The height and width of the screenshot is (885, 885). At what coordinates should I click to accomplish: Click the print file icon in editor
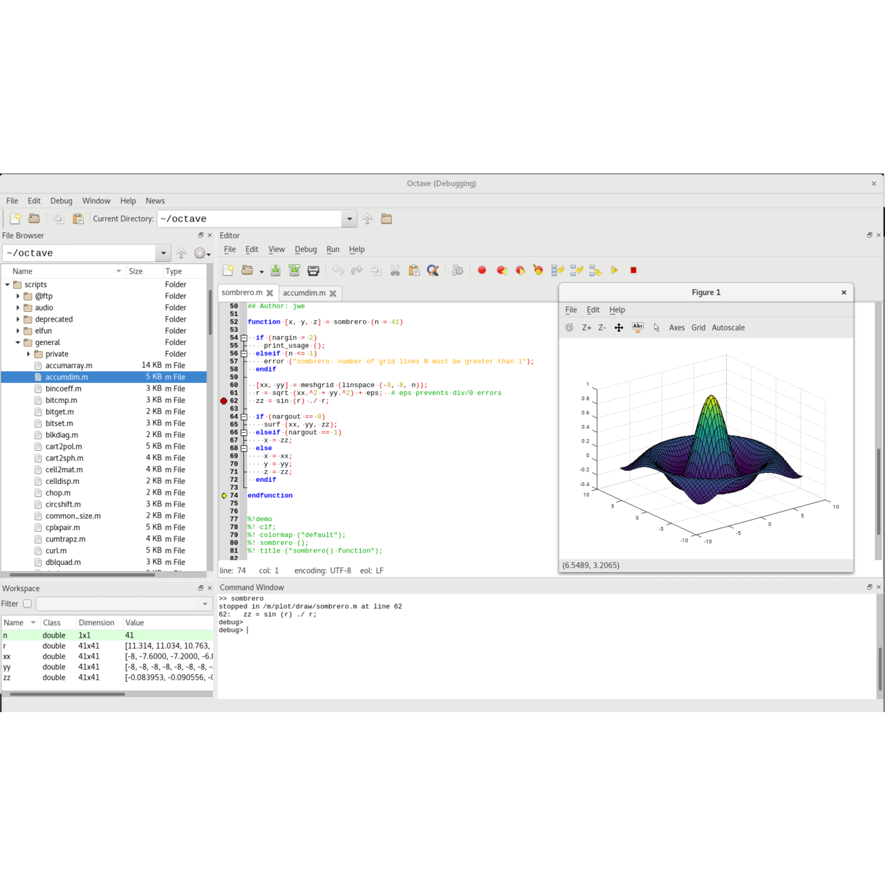(313, 270)
